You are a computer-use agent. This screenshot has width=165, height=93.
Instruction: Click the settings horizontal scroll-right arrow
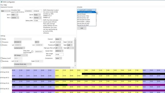coord(73,68)
